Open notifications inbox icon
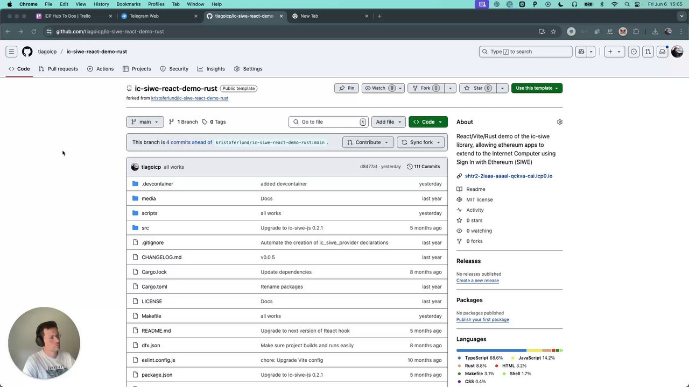 point(663,52)
